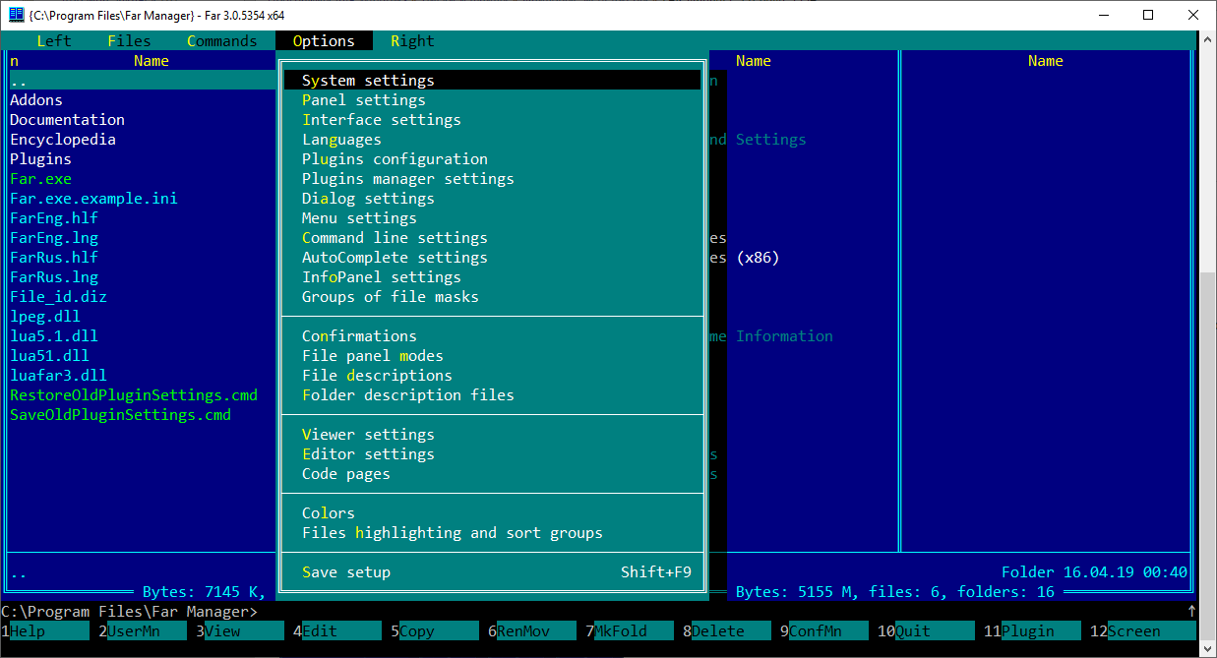The height and width of the screenshot is (658, 1217).
Task: Open Colors settings entry
Action: (329, 513)
